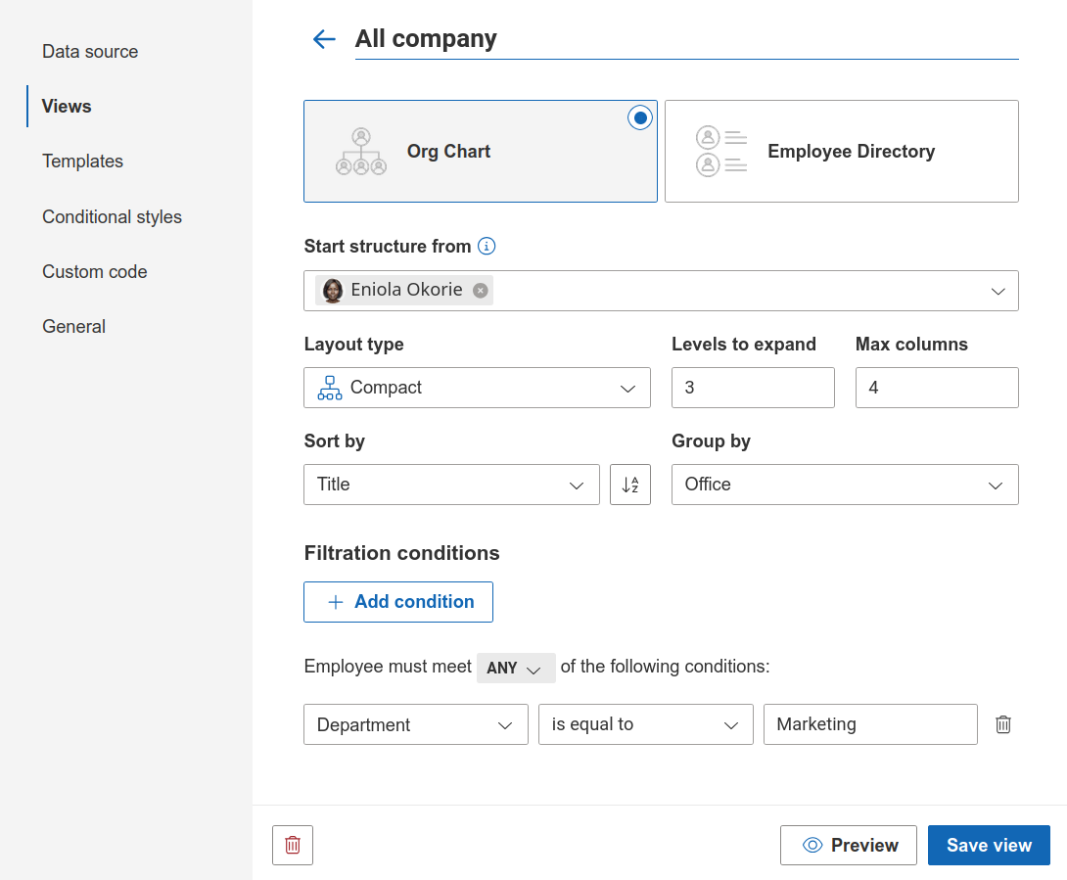
Task: Click the Compact layout icon
Action: (x=330, y=388)
